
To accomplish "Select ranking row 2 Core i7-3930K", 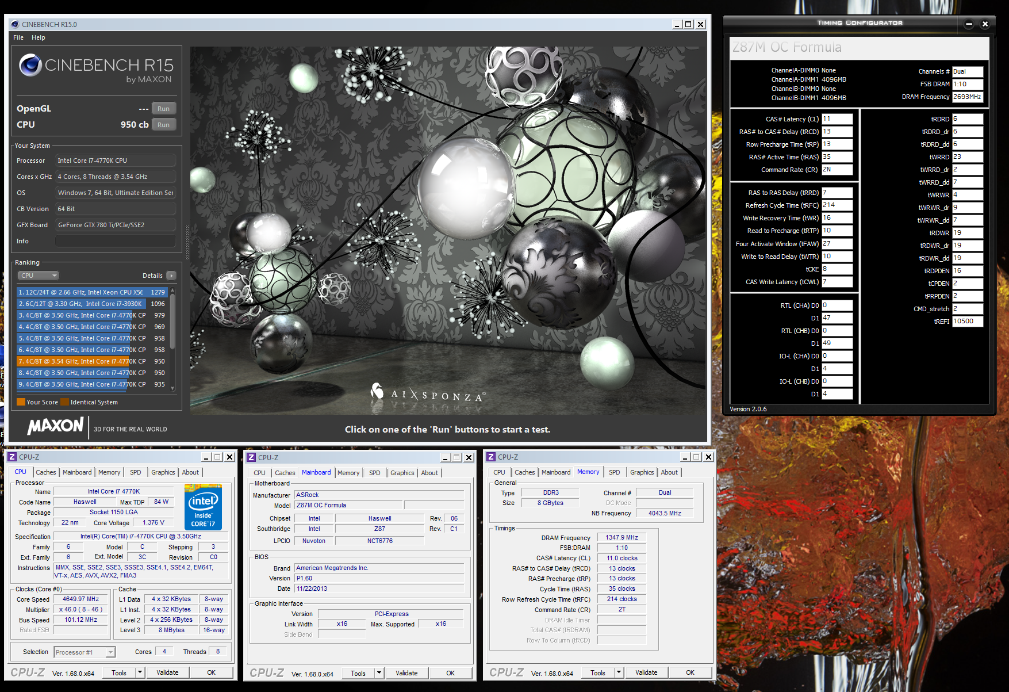I will coord(92,304).
